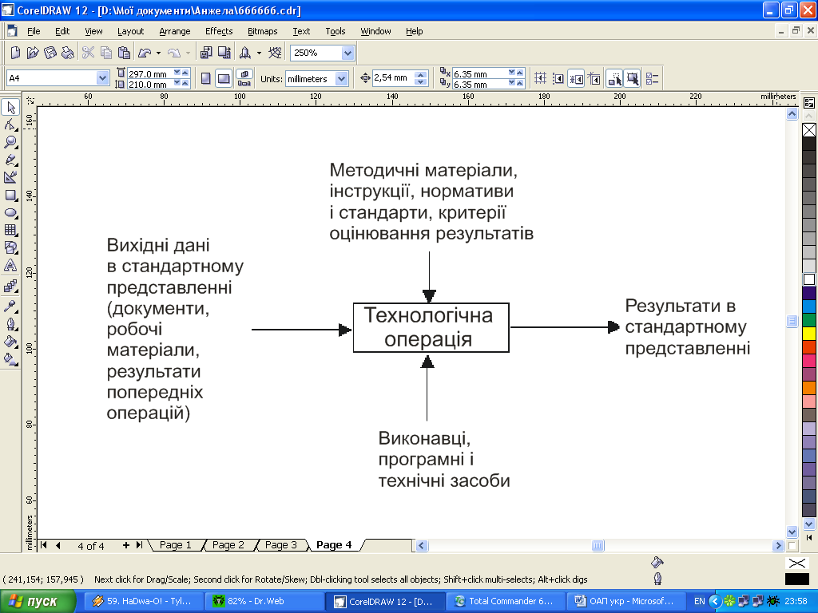The height and width of the screenshot is (613, 818).
Task: Select the Freehand tool
Action: 10,160
